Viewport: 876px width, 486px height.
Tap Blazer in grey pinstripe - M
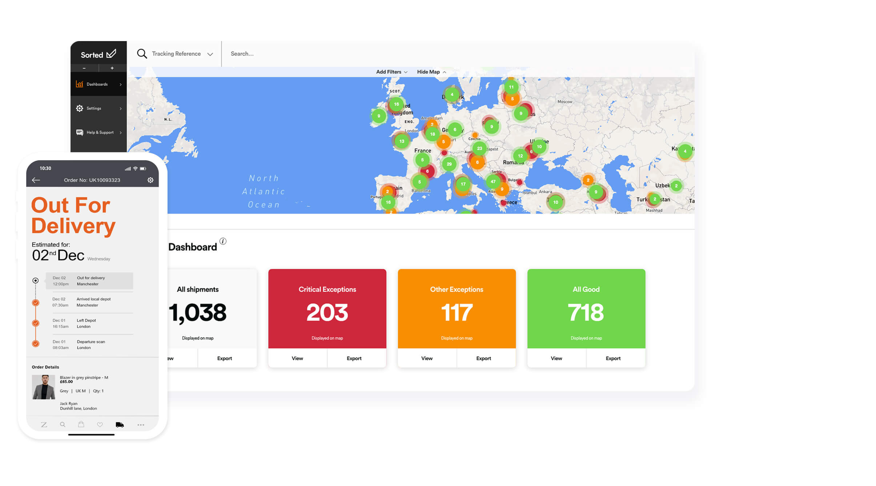tap(84, 377)
